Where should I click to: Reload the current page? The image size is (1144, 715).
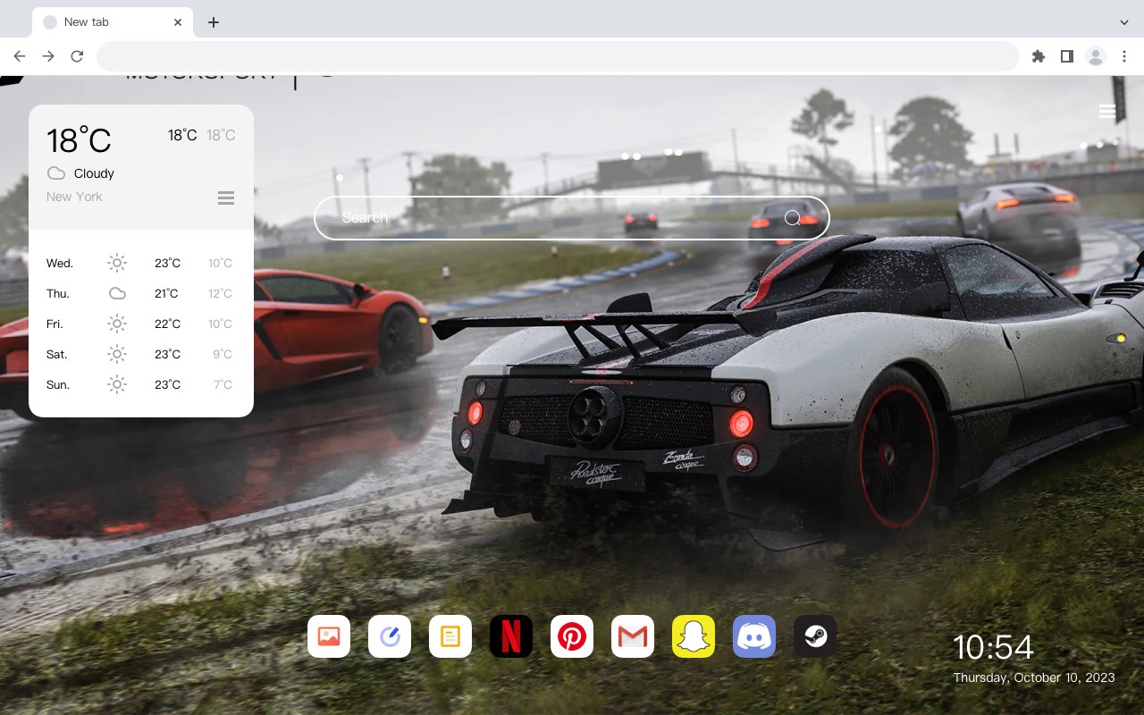77,56
